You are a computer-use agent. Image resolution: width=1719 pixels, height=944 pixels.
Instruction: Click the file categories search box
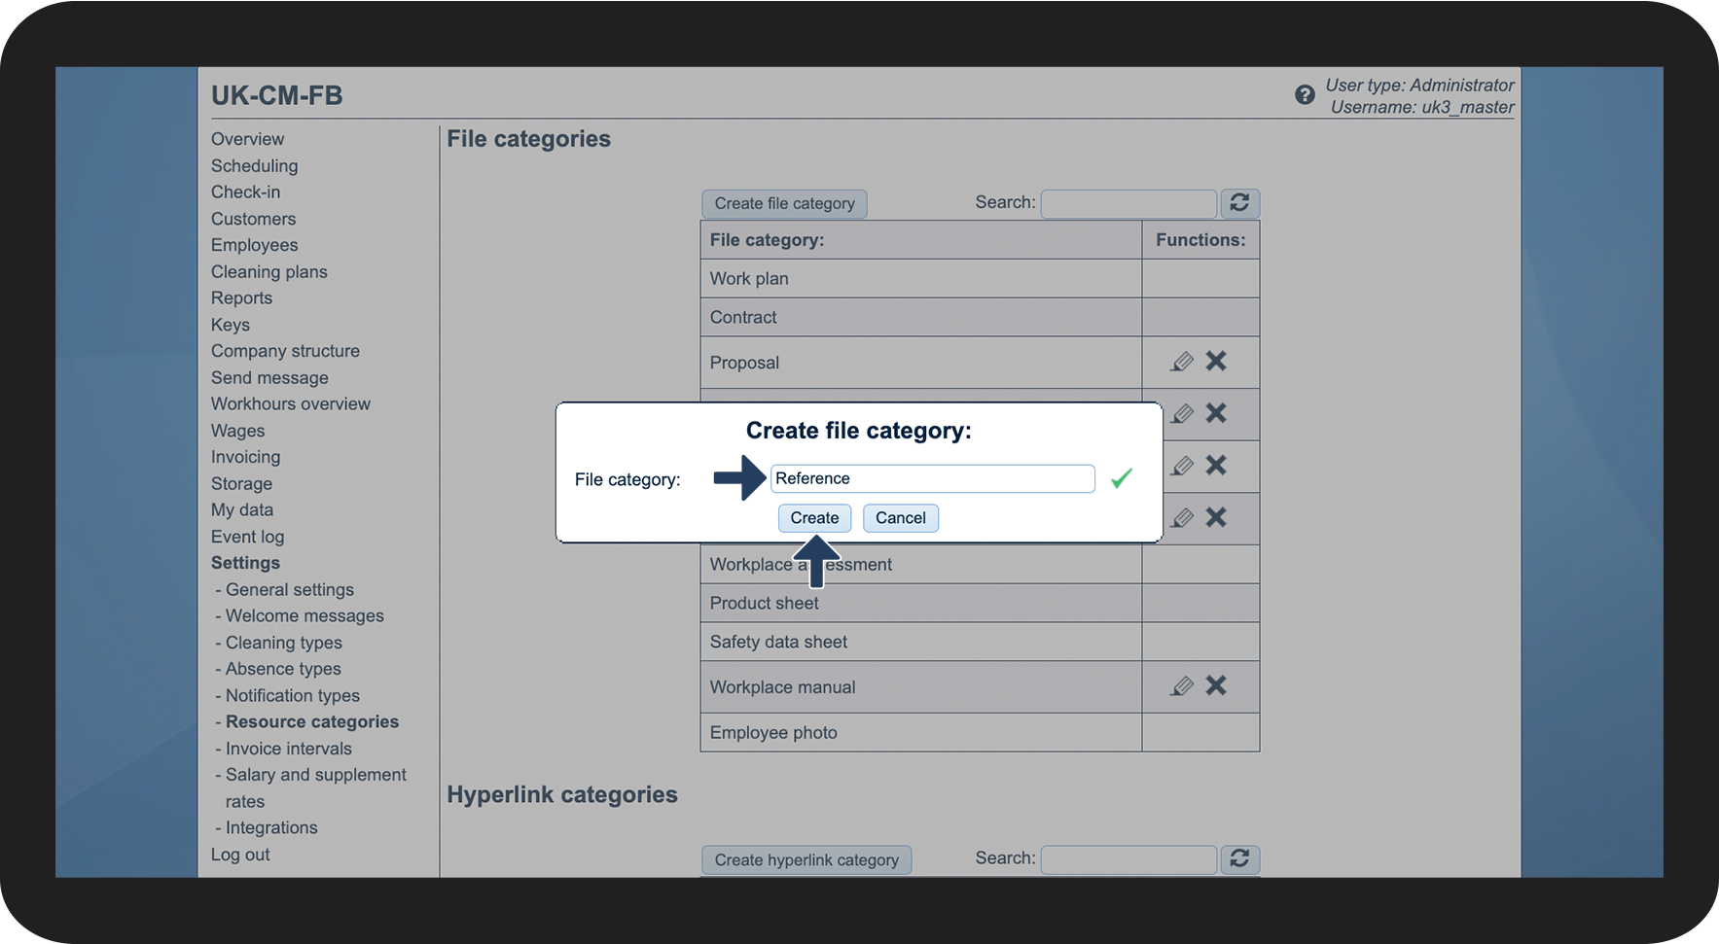coord(1128,203)
